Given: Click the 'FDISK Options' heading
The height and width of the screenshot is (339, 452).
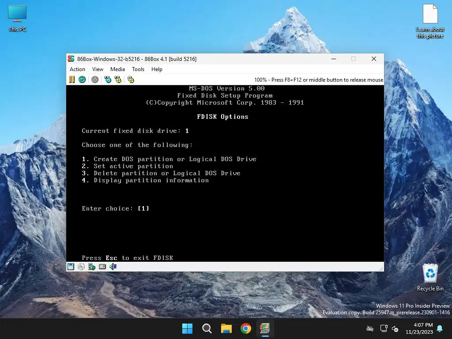Looking at the screenshot, I should 222,117.
